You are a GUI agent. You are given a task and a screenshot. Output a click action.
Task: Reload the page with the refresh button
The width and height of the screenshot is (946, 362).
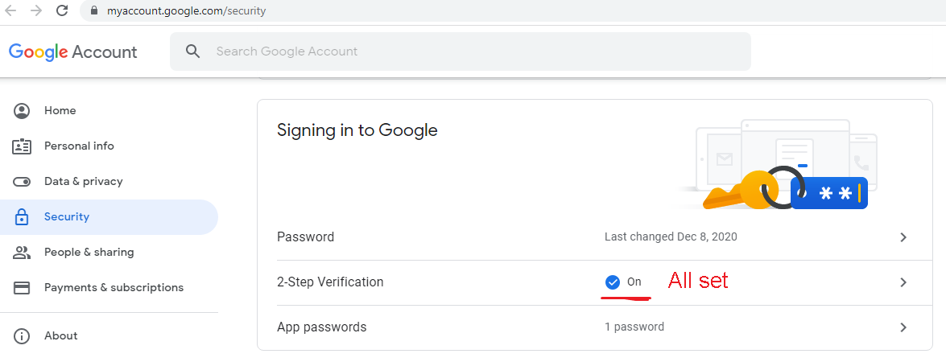click(61, 10)
